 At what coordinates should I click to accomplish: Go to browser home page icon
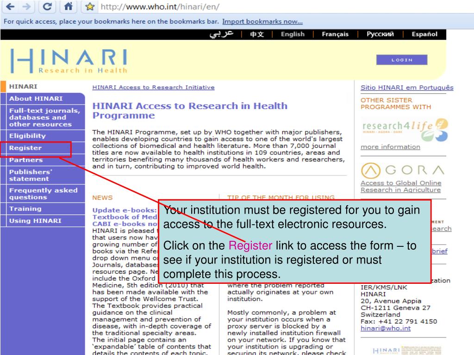pos(69,6)
